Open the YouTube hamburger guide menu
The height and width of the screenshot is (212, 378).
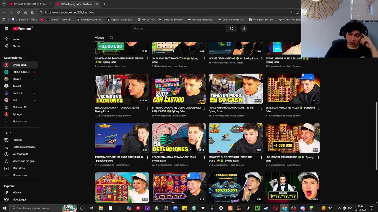pyautogui.click(x=6, y=29)
